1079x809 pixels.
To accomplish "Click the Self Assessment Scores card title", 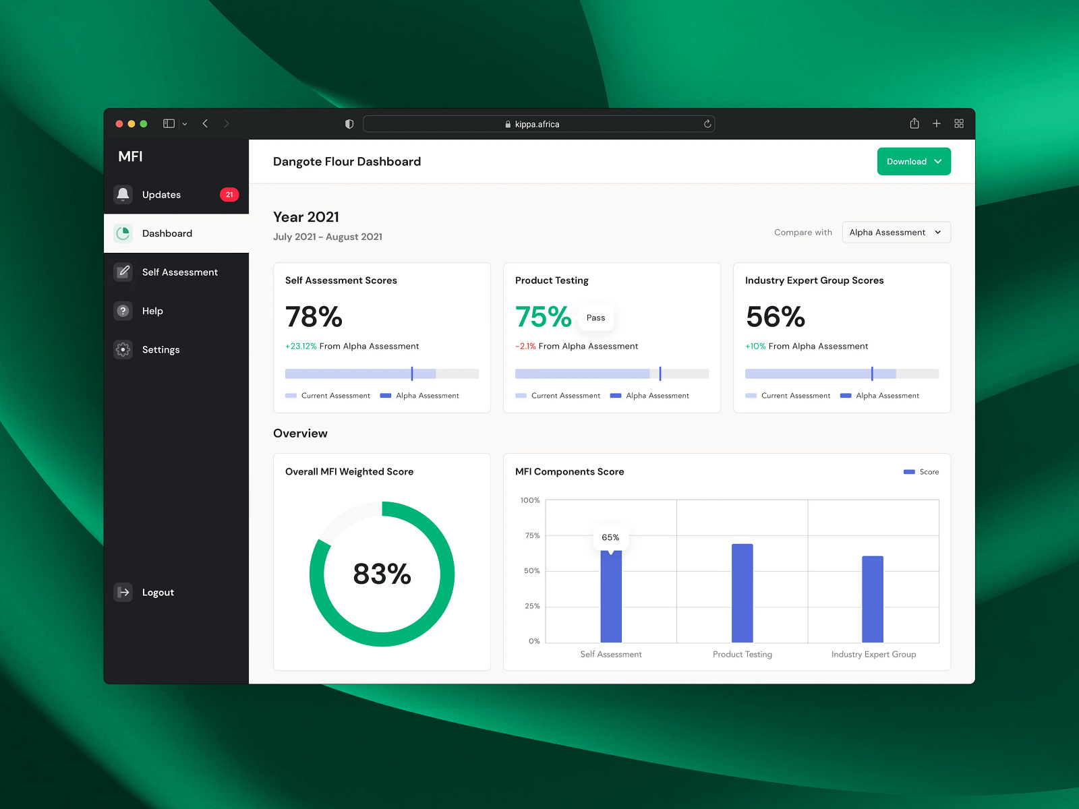I will click(341, 280).
